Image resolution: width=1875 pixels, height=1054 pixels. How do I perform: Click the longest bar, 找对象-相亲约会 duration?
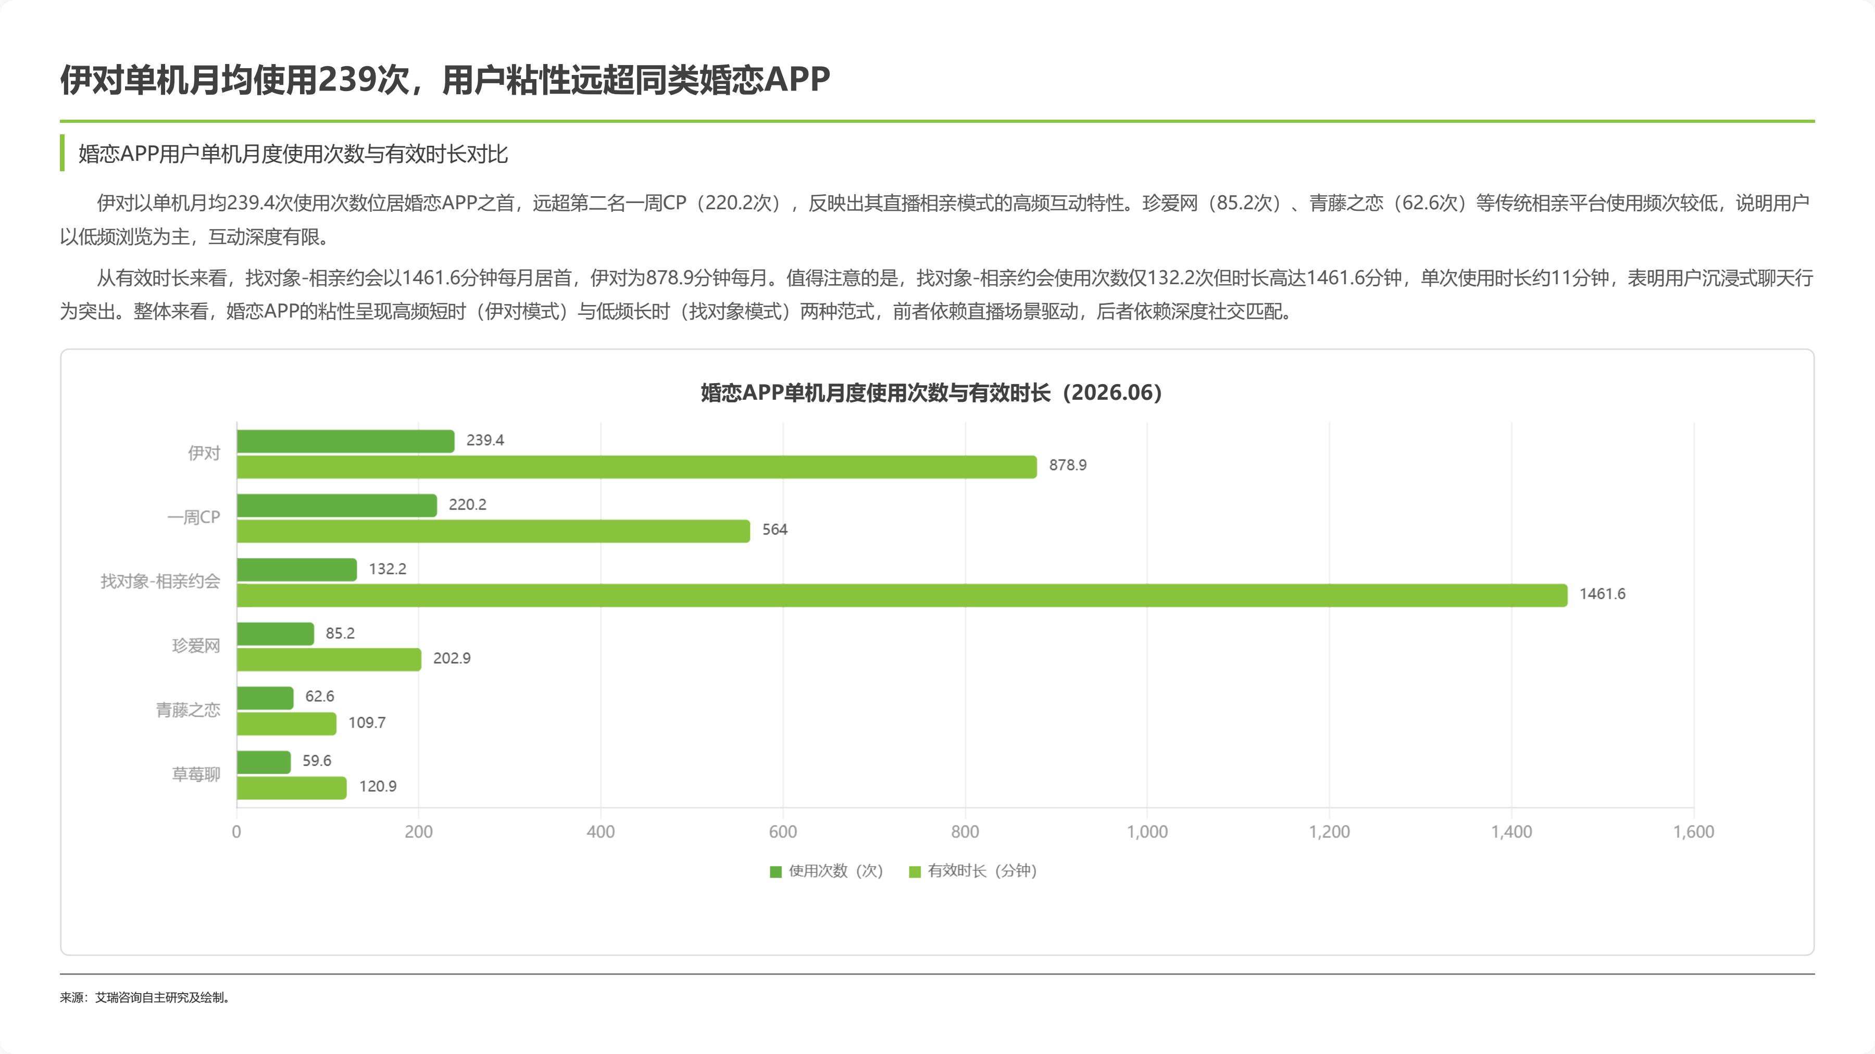click(x=903, y=595)
